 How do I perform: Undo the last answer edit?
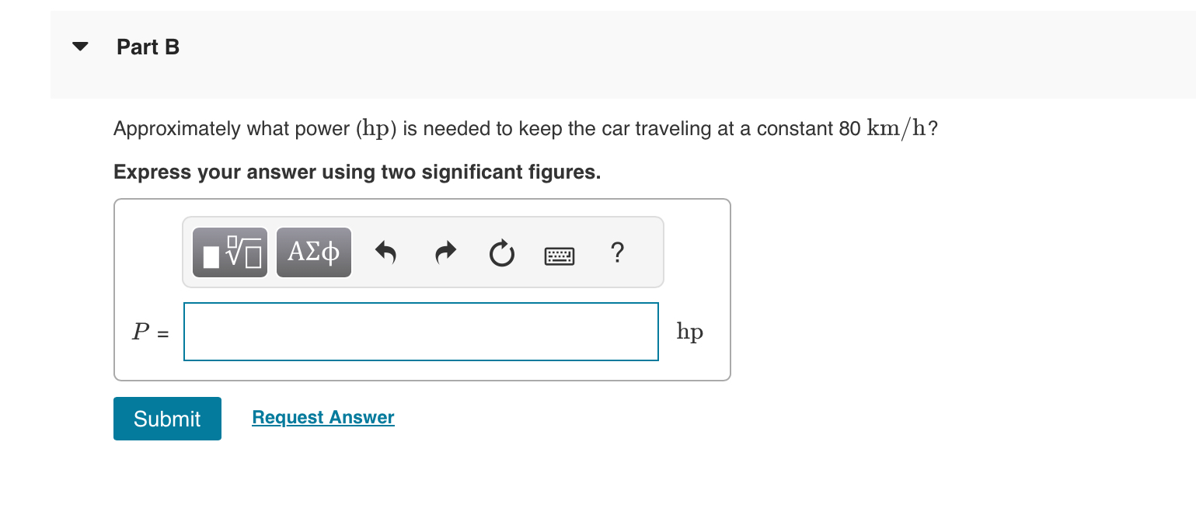[x=386, y=252]
